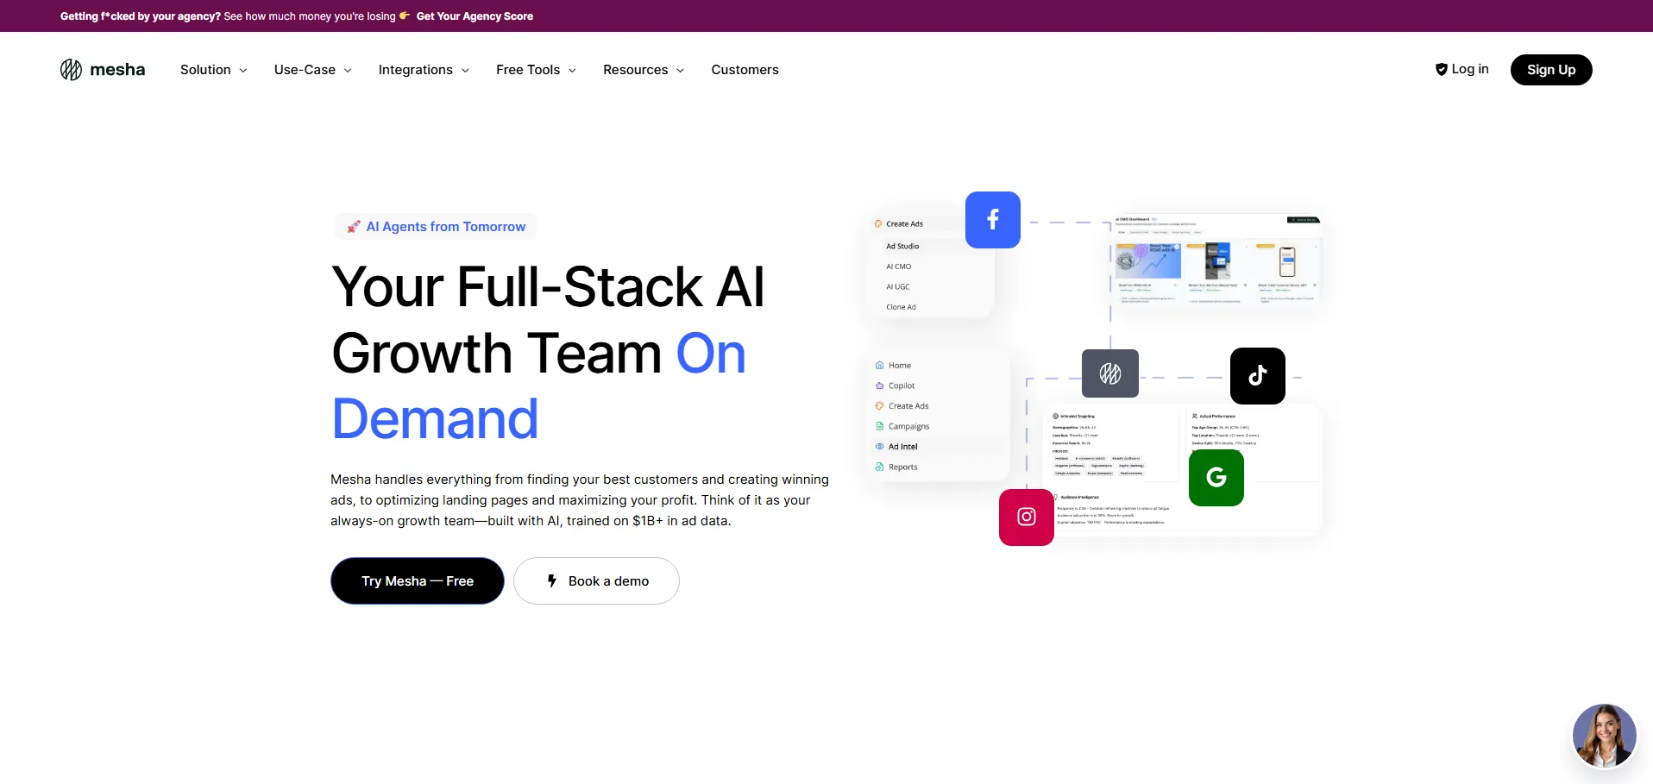Expand the Resources menu

pos(644,70)
